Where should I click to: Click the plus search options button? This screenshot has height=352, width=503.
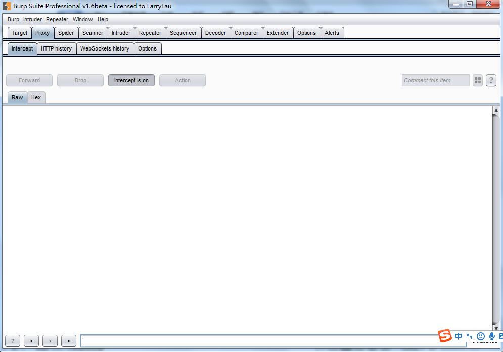click(x=50, y=341)
